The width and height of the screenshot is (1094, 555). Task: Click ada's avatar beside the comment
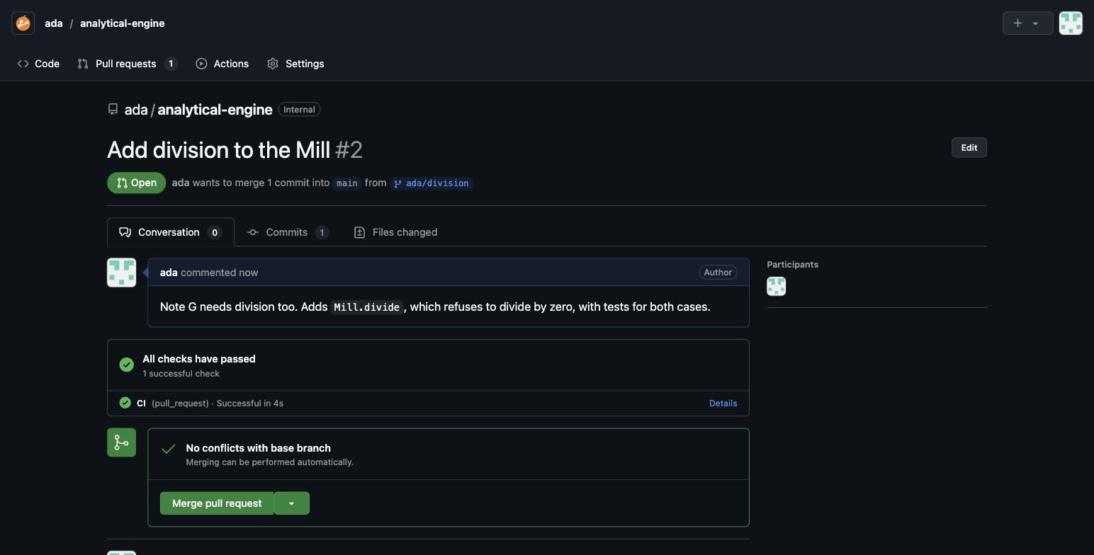[x=121, y=273]
